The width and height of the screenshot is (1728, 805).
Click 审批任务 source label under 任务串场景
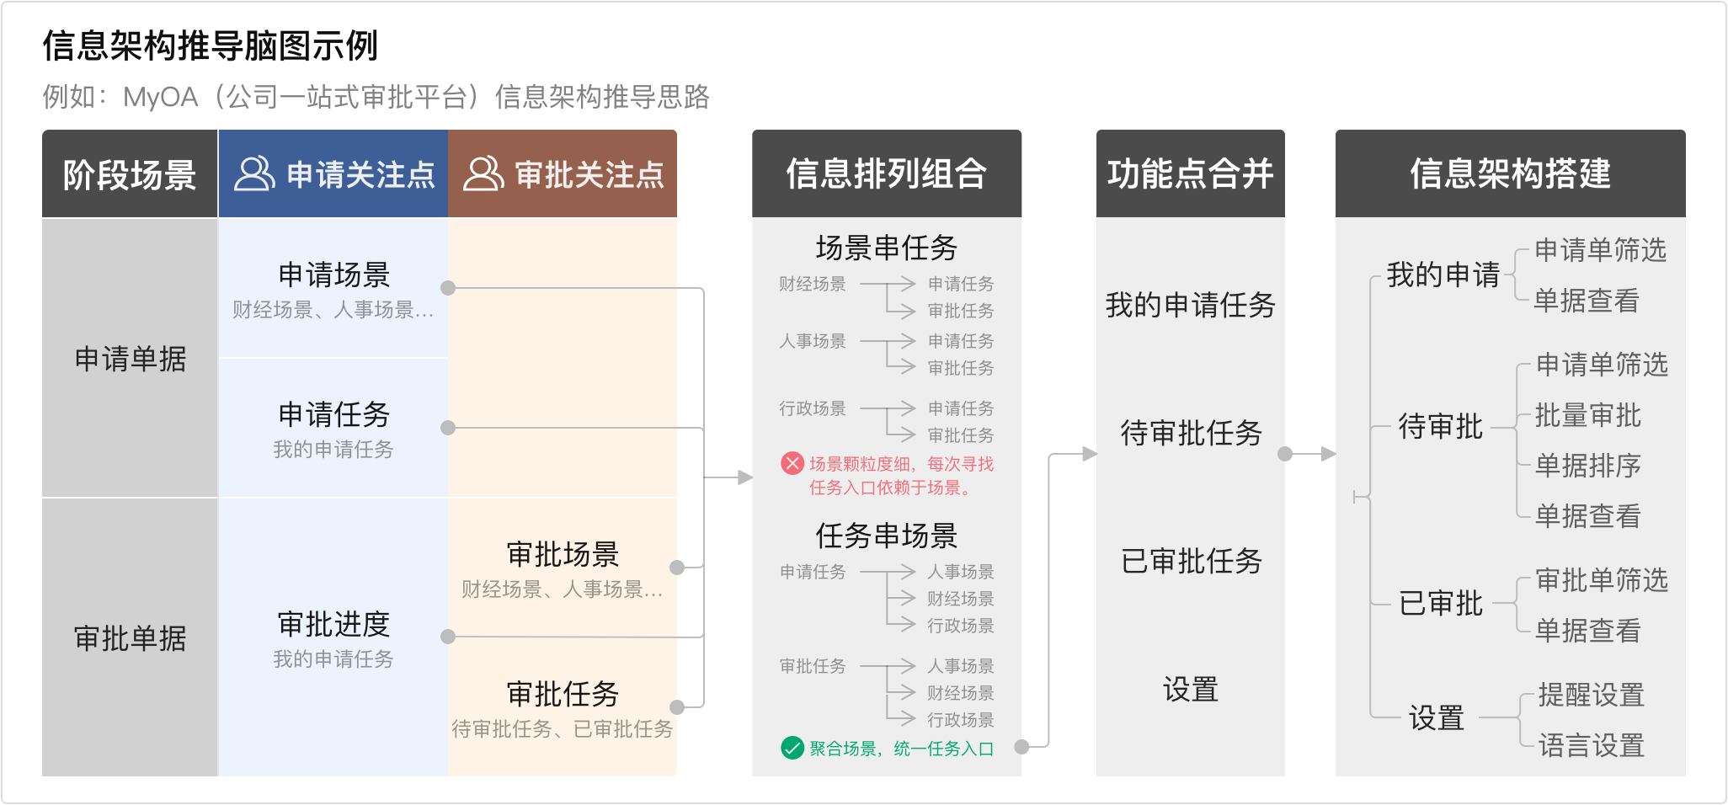tap(813, 666)
